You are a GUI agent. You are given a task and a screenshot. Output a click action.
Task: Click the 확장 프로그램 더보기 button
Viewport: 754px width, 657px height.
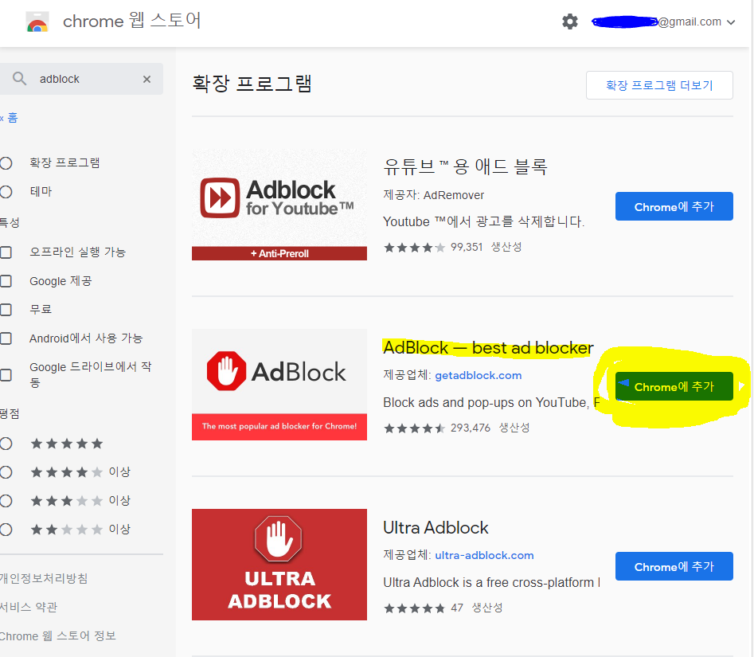click(x=659, y=85)
